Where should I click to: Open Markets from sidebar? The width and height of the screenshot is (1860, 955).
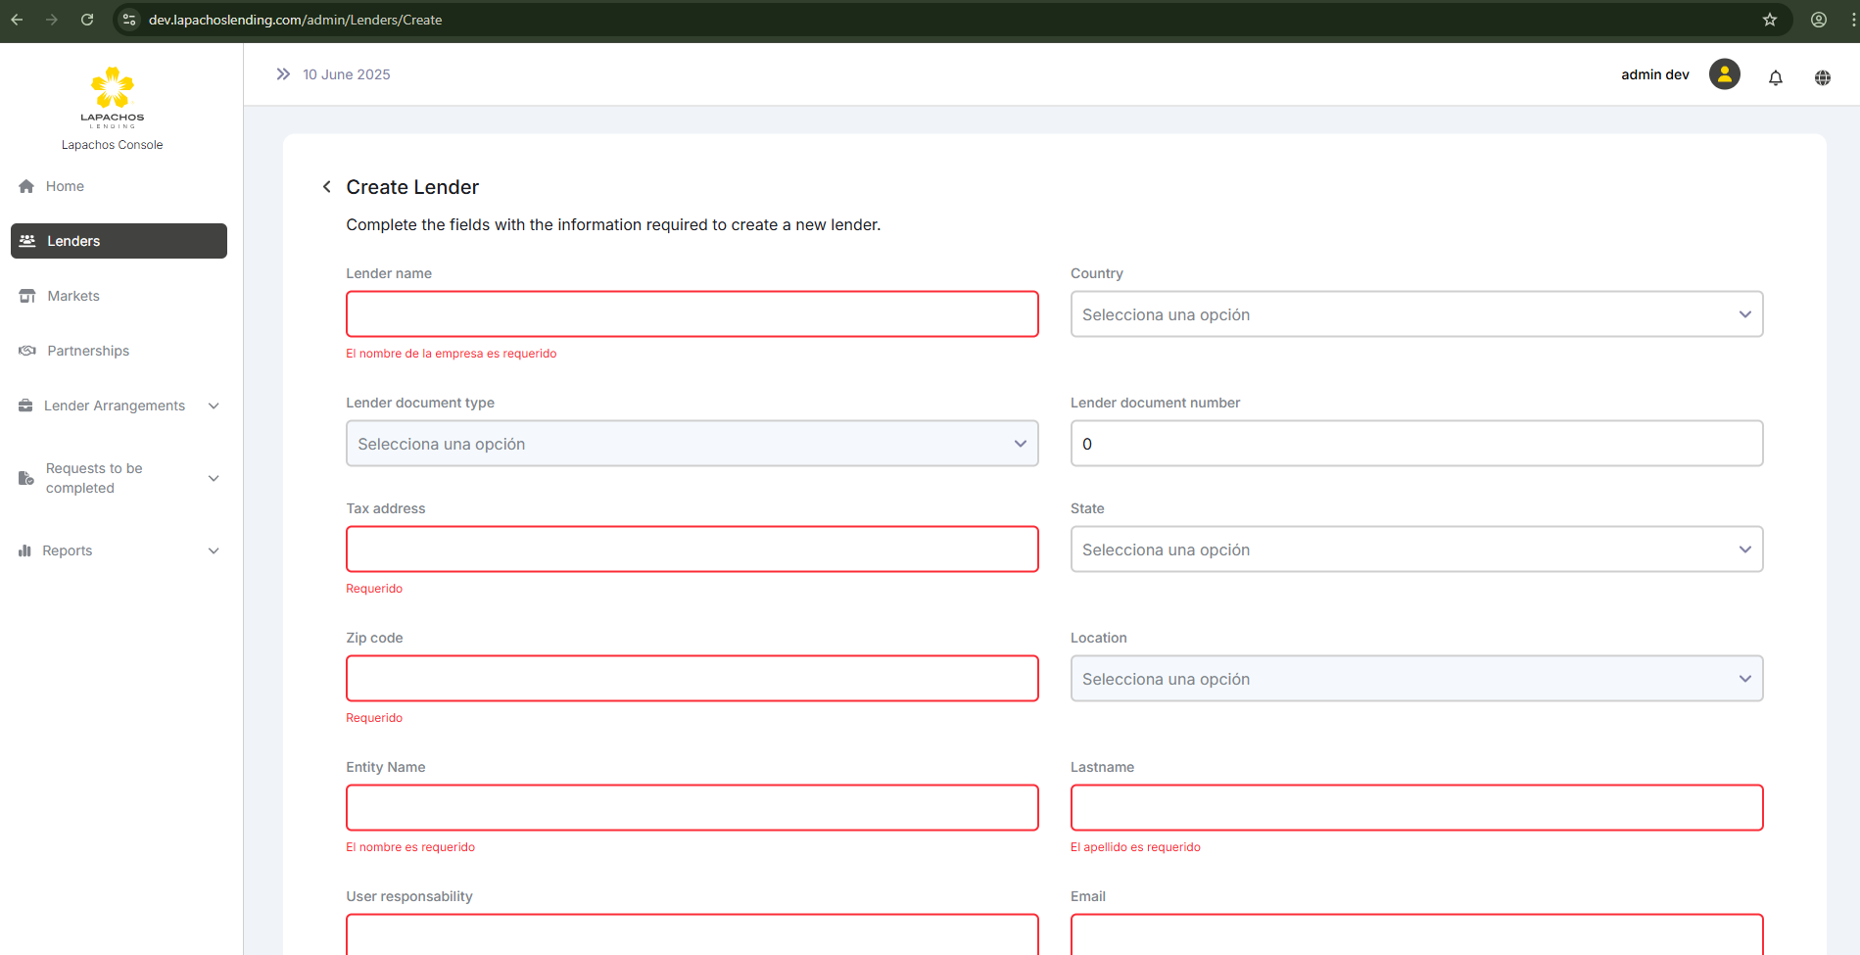click(73, 296)
